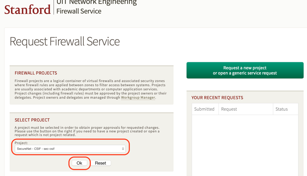
Task: Open the Project dropdown showing SecureNet - CSIF
Action: click(x=70, y=149)
